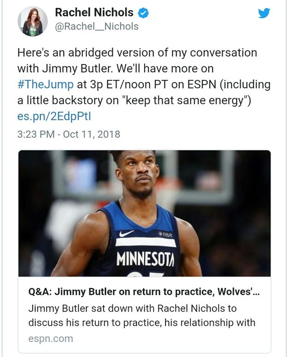Open the espn.com source domain
Screen dimensions: 295x357
coord(51,339)
